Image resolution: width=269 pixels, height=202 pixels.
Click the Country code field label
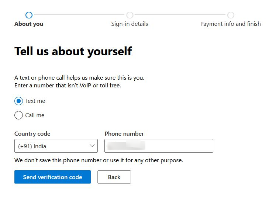pyautogui.click(x=32, y=134)
